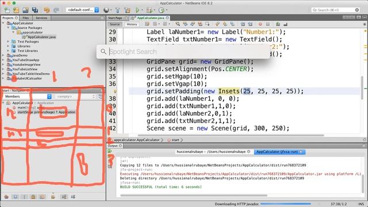Click the Redo toolbar icon
Screen dimensions: 368x207
pos(56,10)
